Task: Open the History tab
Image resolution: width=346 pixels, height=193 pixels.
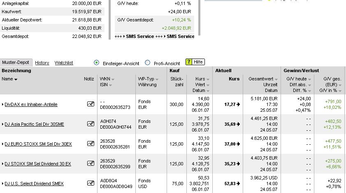Action: click(x=42, y=63)
